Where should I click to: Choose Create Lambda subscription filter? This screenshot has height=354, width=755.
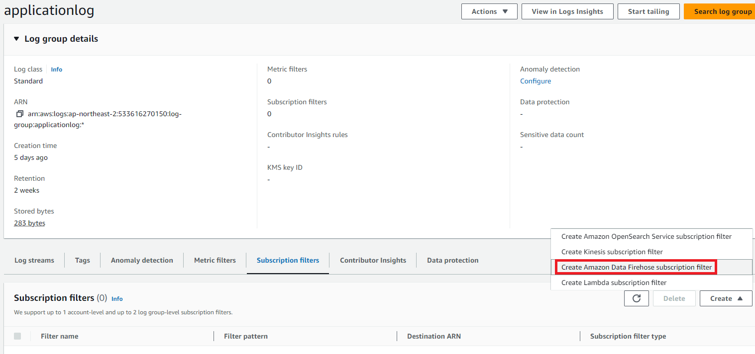(x=614, y=283)
